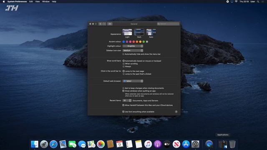Toggle Ask to keep changes when closing documents
Image resolution: width=267 pixels, height=150 pixels.
click(123, 88)
